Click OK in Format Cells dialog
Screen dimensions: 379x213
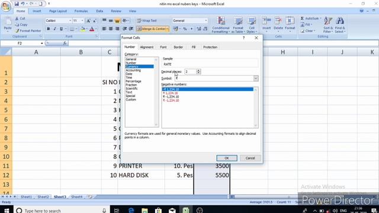tap(226, 158)
